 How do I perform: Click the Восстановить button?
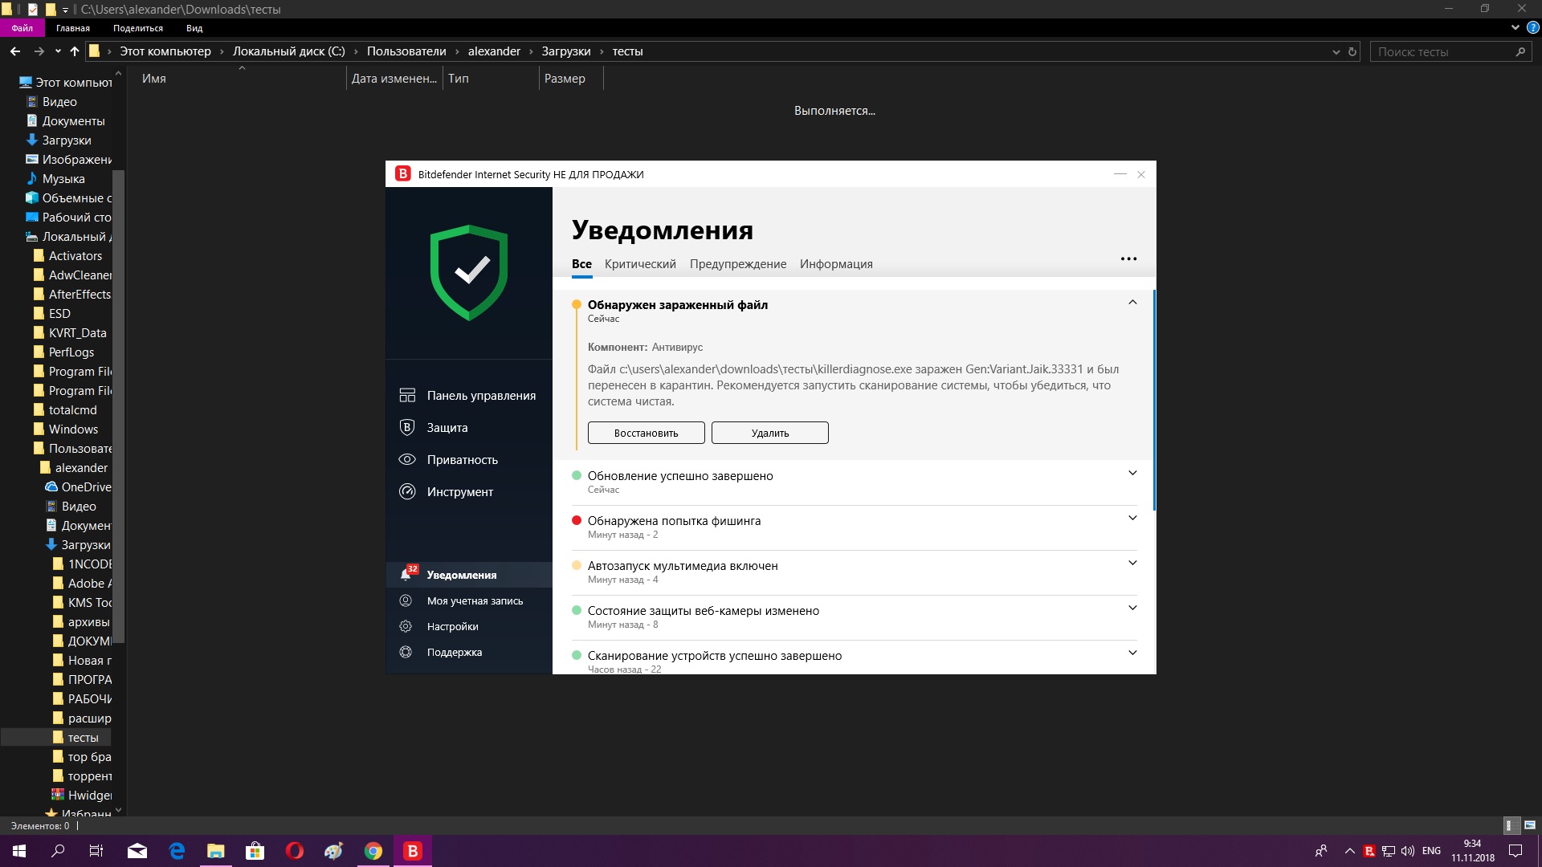(646, 433)
